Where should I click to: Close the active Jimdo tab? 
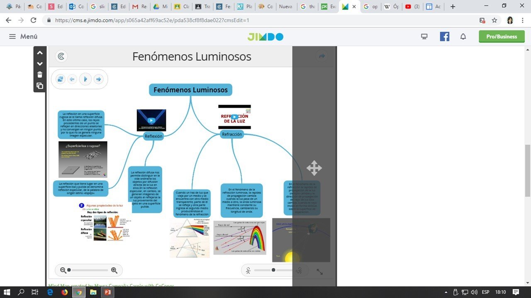353,7
